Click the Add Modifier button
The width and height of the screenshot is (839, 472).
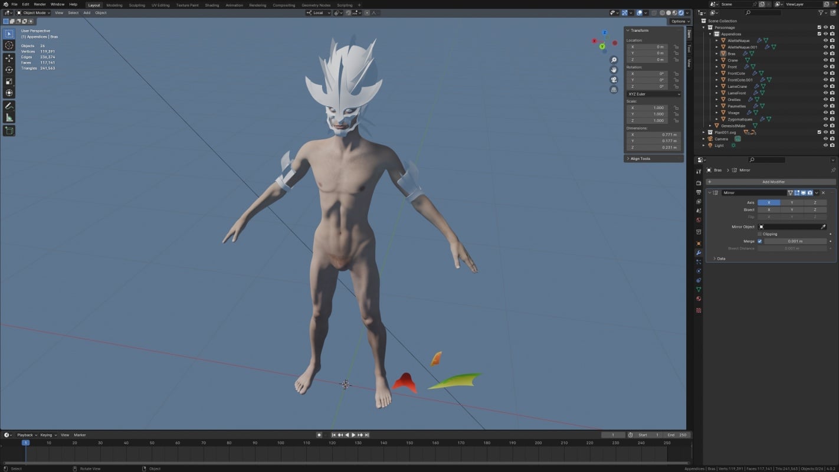click(773, 182)
